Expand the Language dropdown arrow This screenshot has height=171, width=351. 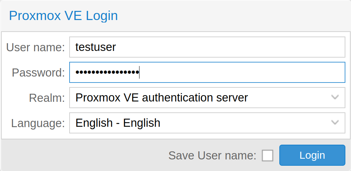point(335,123)
